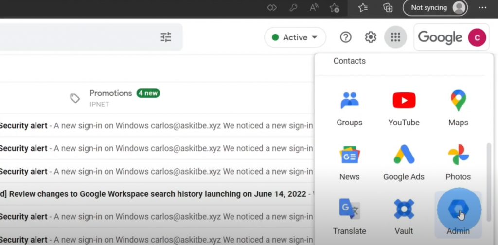Open the Google Workspace search history email
The height and width of the screenshot is (245, 498).
click(x=156, y=194)
